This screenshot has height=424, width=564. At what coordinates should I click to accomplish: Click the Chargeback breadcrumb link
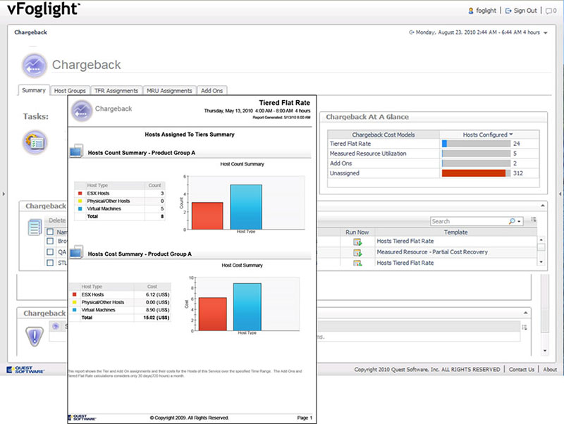(30, 32)
